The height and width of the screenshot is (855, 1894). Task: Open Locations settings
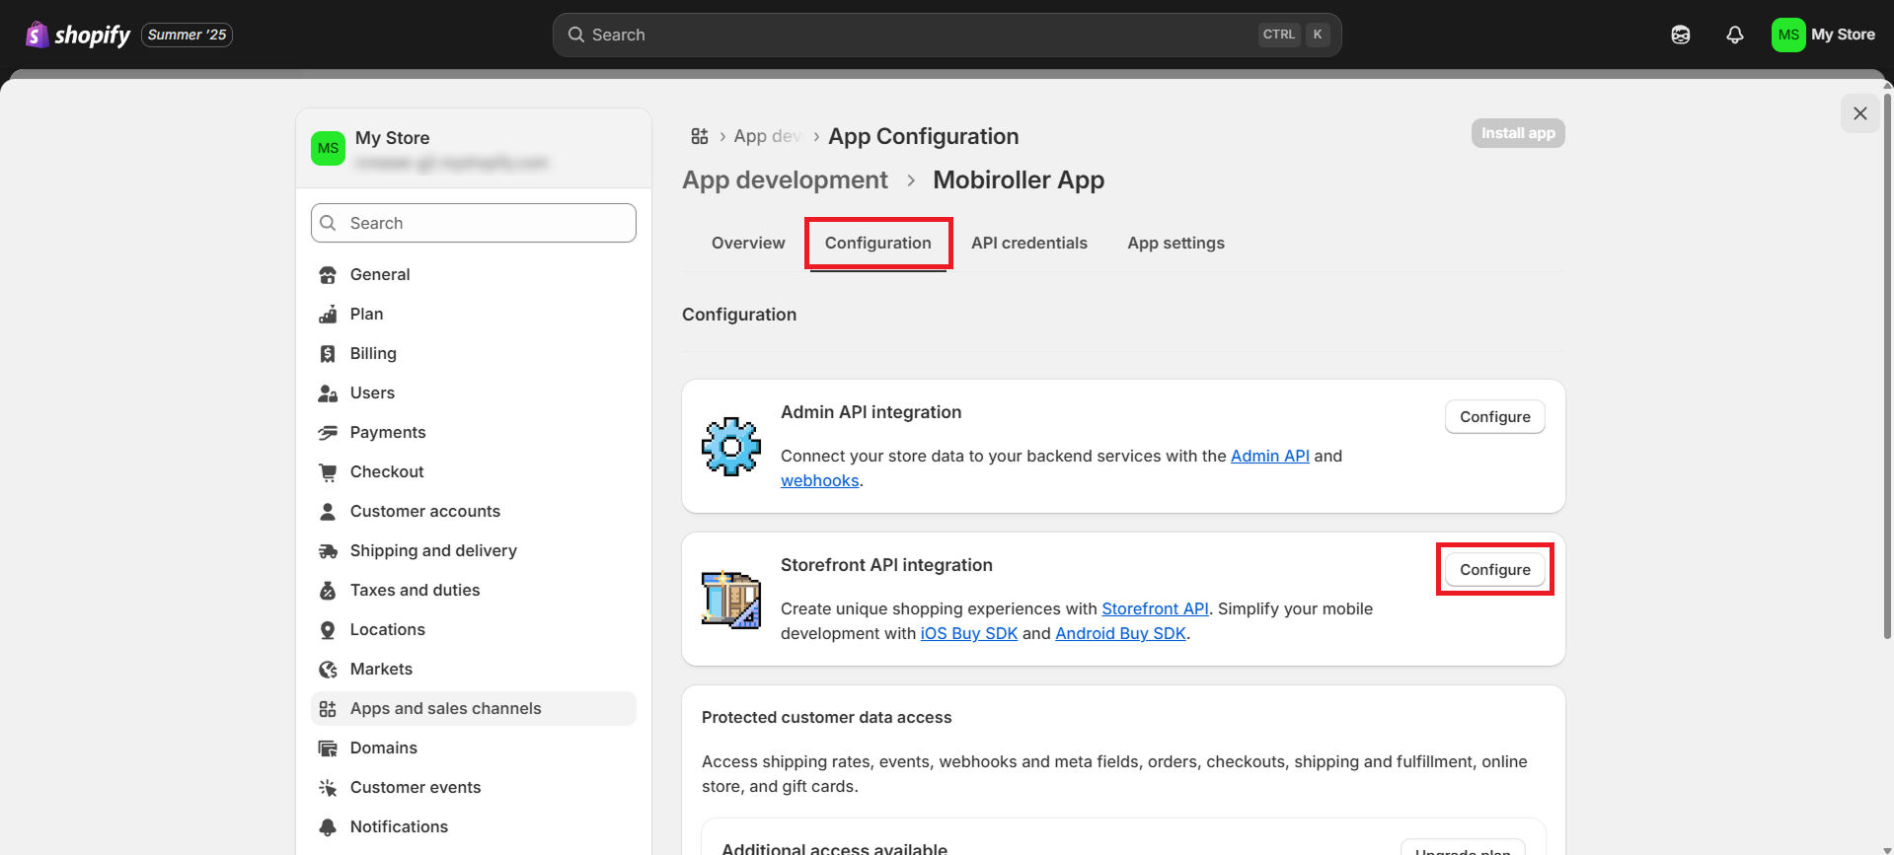click(x=474, y=629)
